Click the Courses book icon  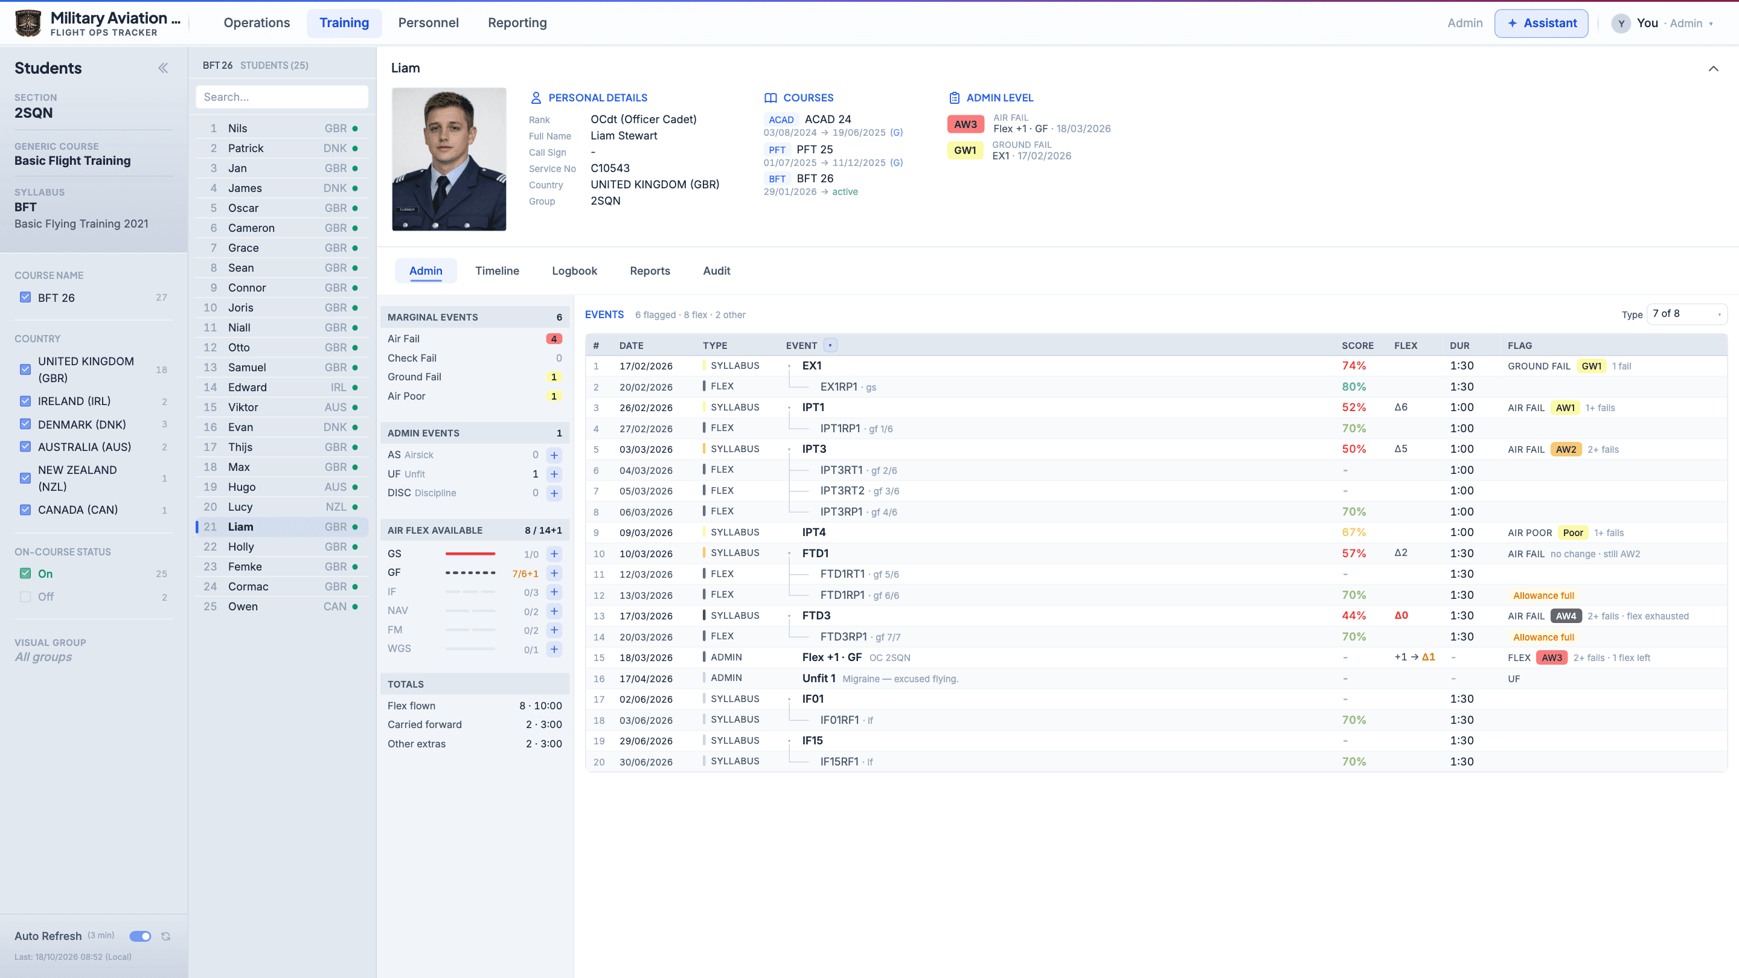pos(770,98)
